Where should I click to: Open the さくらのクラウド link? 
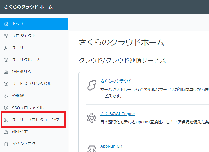click(x=116, y=81)
